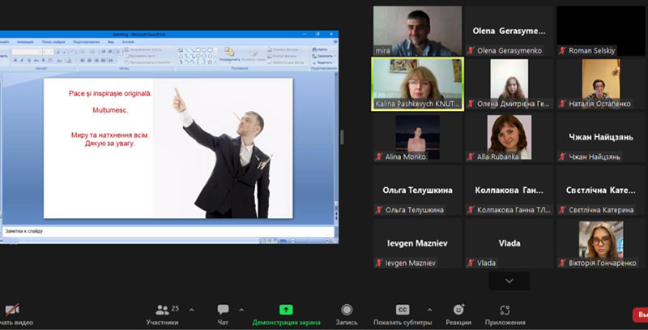Show captions via the CC icon

(402, 309)
